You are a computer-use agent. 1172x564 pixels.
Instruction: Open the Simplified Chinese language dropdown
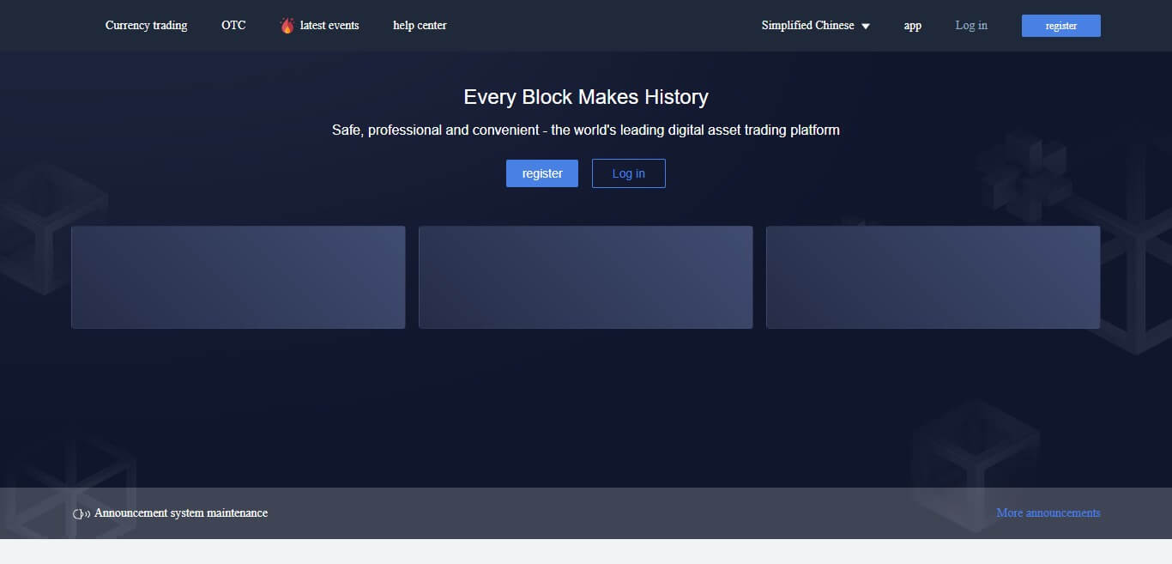click(x=807, y=25)
